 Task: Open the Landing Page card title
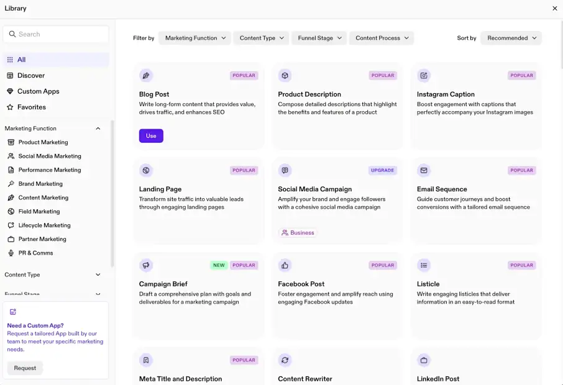coord(160,189)
